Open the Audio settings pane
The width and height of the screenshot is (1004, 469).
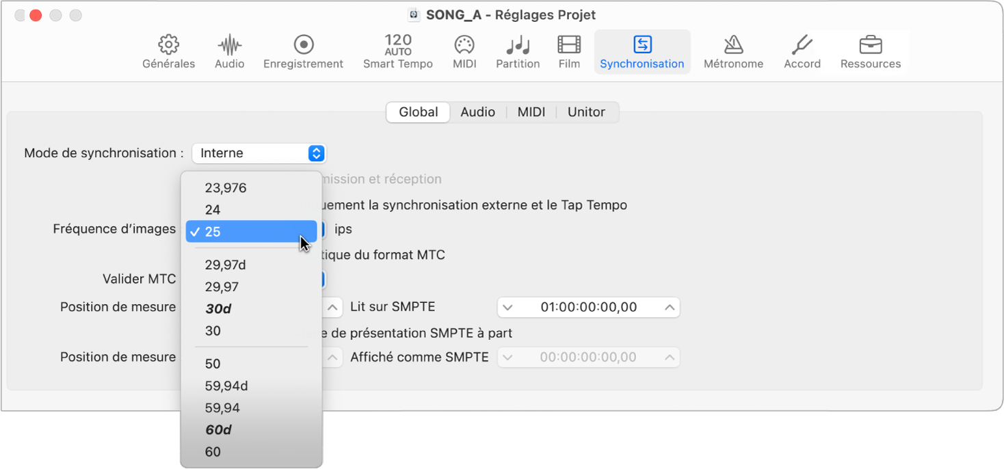point(229,51)
